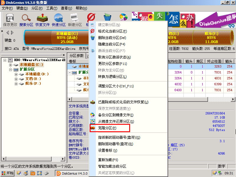Open the 硬盘(D) menu
This screenshot has width=236, height=177.
click(x=22, y=8)
